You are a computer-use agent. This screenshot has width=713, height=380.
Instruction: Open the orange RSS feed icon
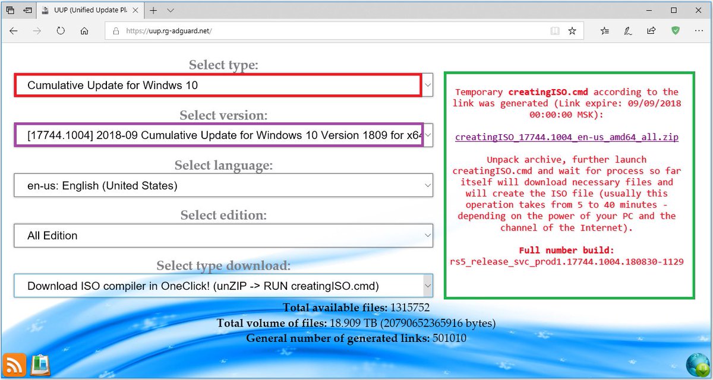[x=14, y=364]
